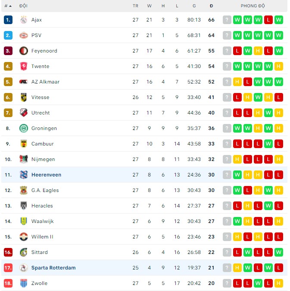Image resolution: width=290 pixels, height=291 pixels.
Task: Click the Zwolle team logo
Action: pyautogui.click(x=23, y=283)
